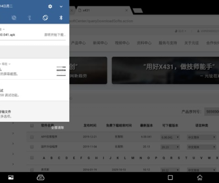Open the user account link at top right

pyautogui.click(x=208, y=31)
